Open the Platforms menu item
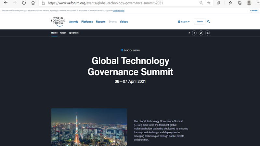The height and width of the screenshot is (146, 260). tap(87, 22)
